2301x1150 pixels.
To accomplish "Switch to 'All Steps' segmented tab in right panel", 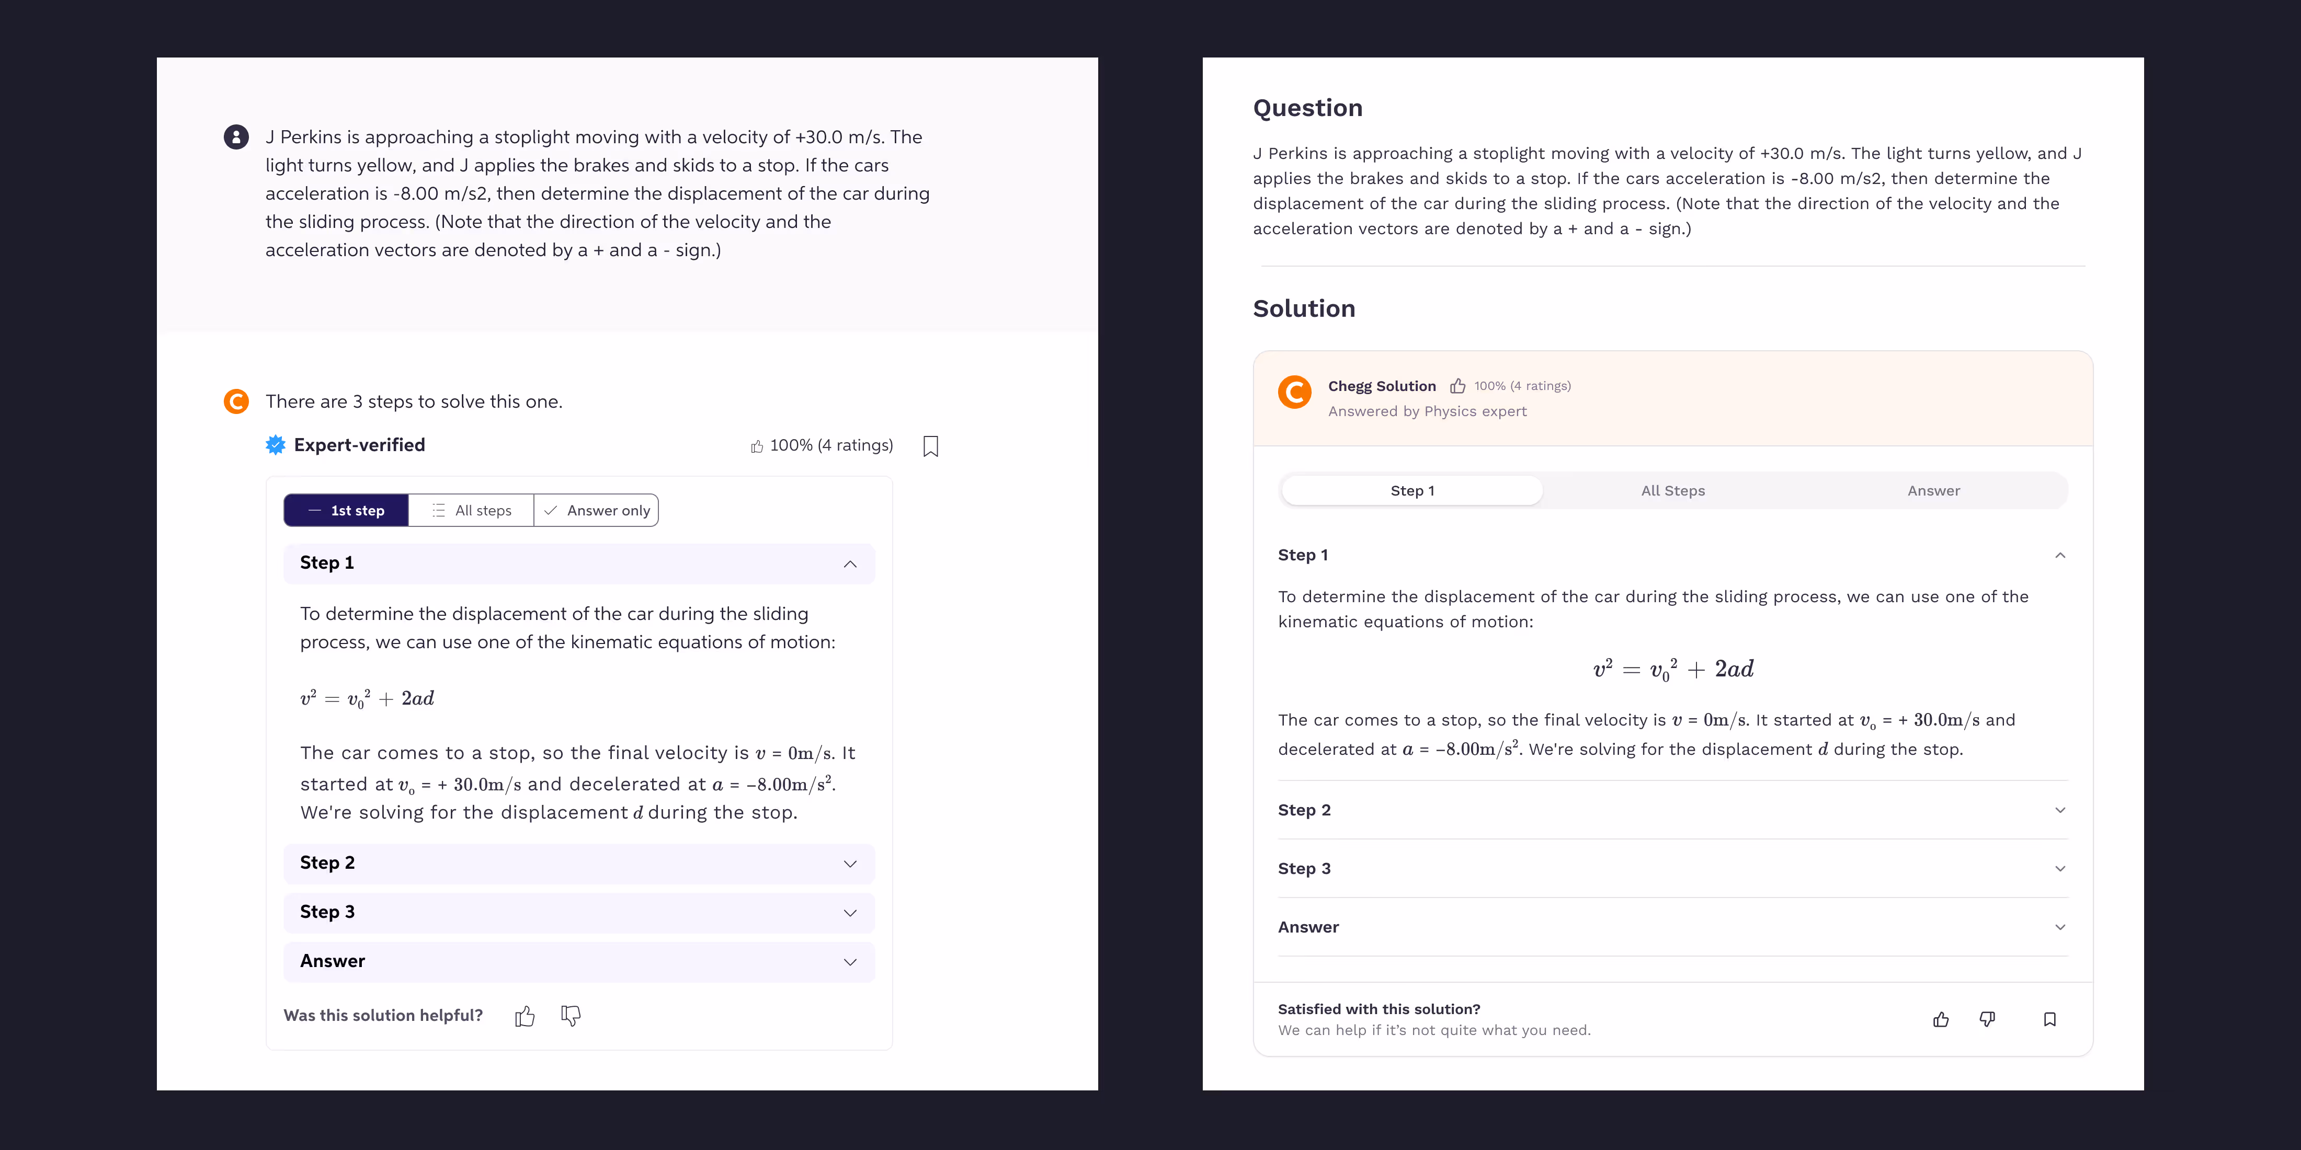I will point(1673,491).
